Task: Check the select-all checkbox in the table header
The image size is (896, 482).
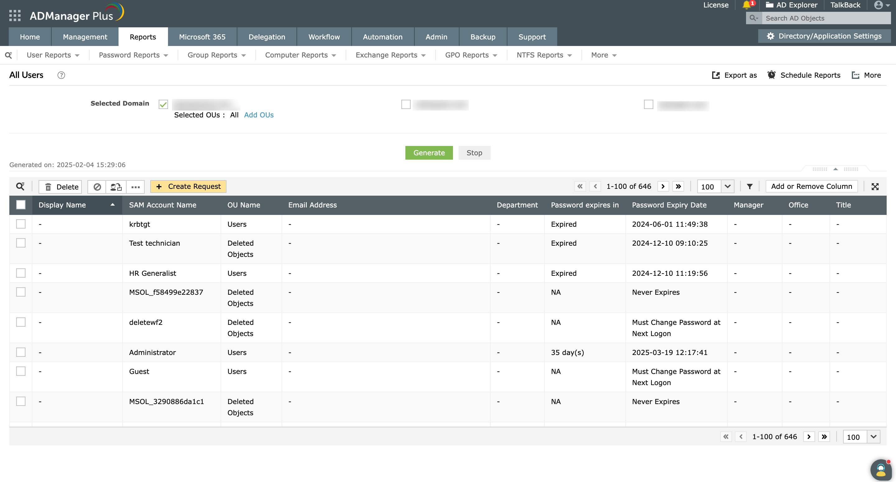Action: click(x=21, y=205)
